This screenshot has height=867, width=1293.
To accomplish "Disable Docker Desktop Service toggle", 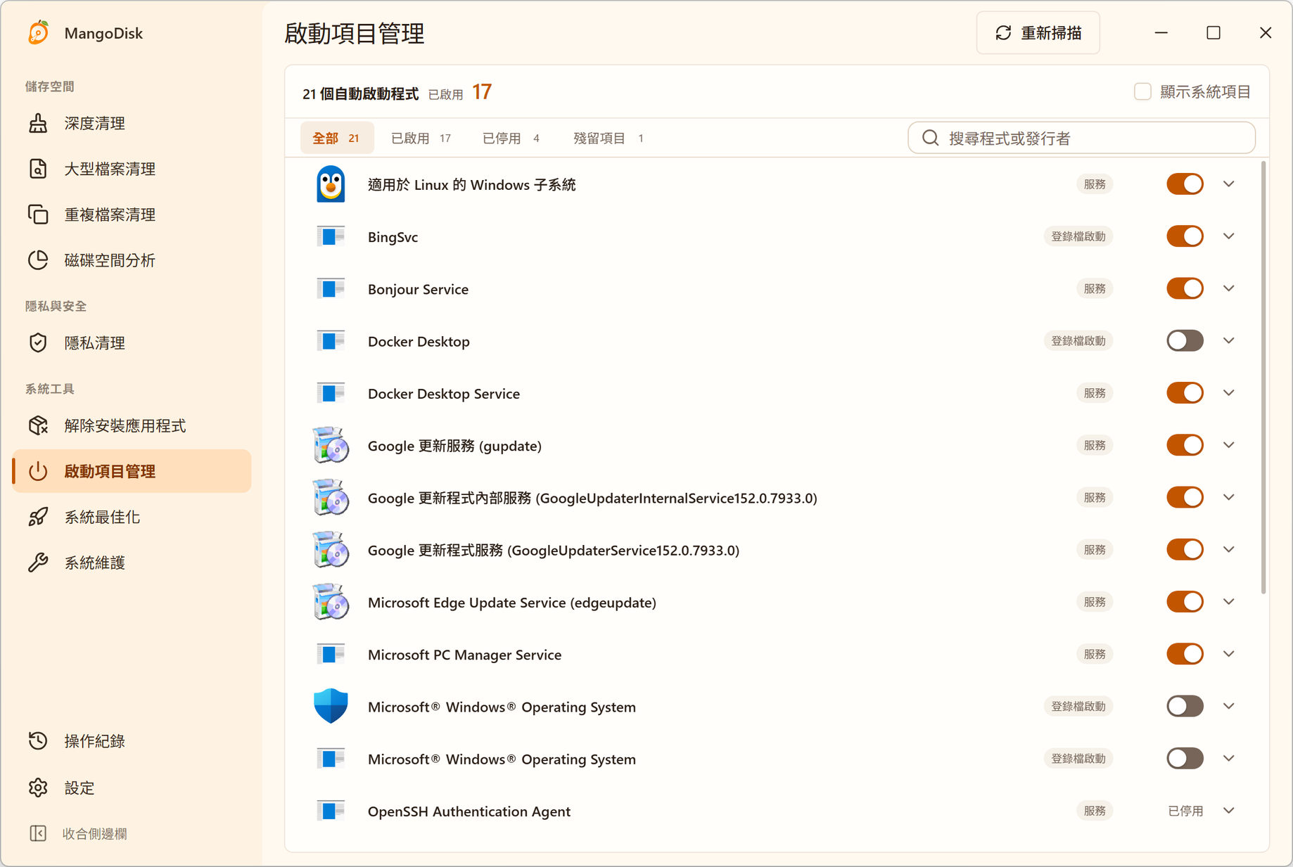I will point(1185,393).
